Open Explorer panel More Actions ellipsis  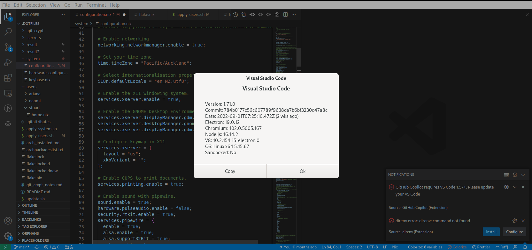[63, 15]
